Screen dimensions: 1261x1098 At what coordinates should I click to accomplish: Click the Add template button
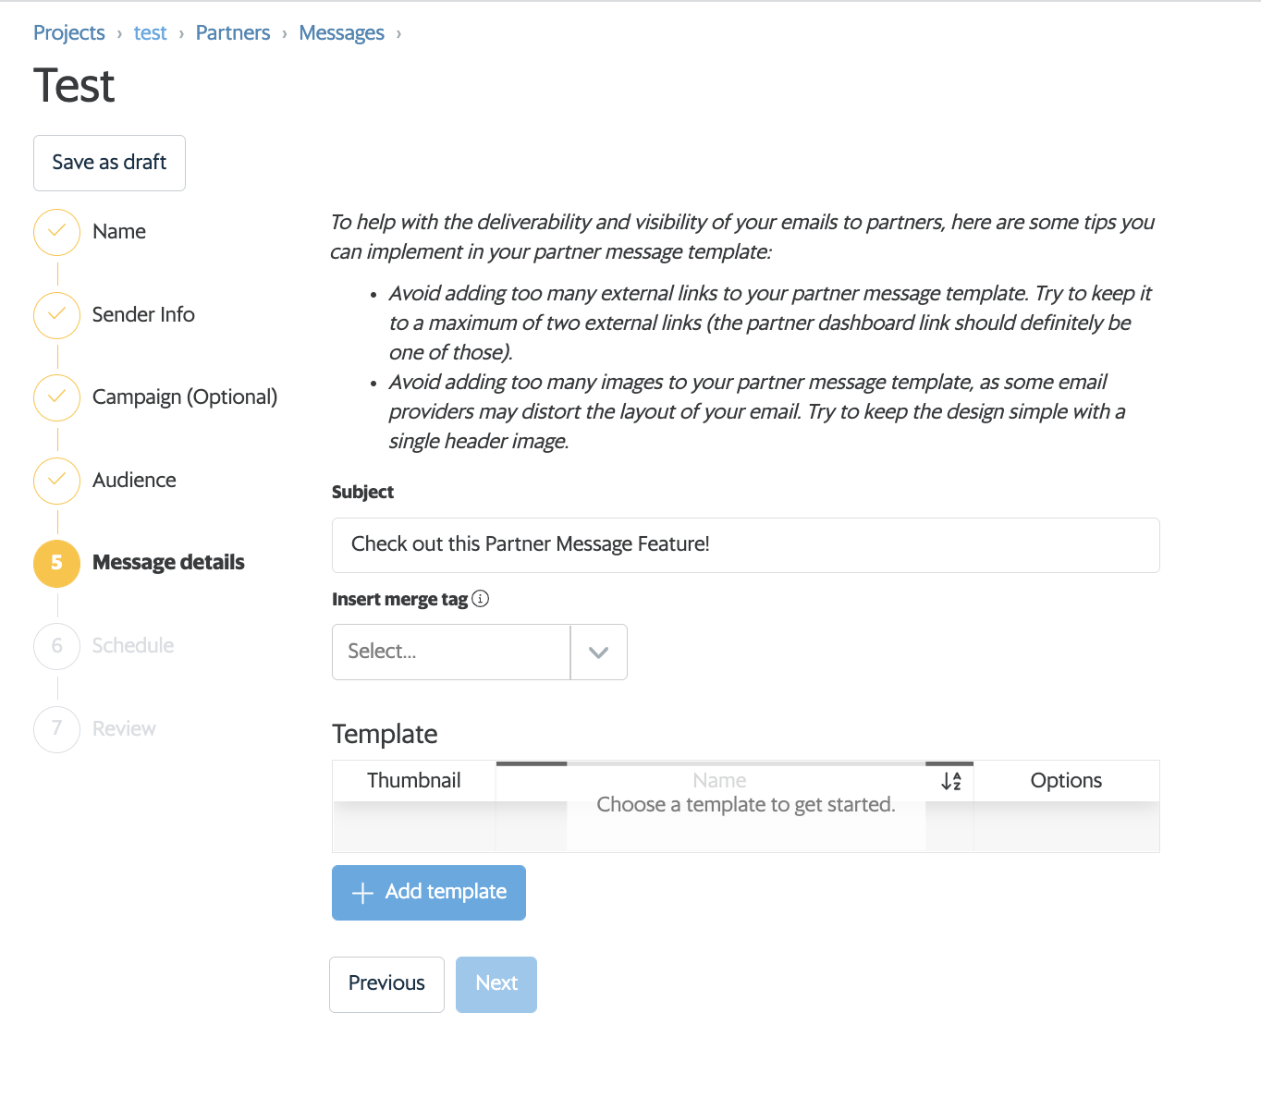429,893
